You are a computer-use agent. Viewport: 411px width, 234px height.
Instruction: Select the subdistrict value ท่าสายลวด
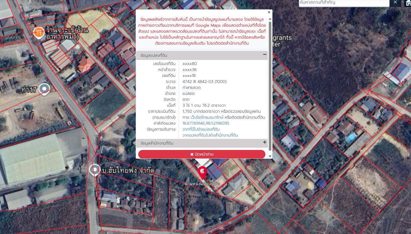(192, 87)
